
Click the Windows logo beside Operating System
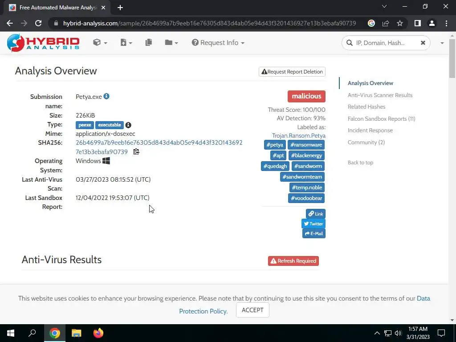click(x=106, y=161)
